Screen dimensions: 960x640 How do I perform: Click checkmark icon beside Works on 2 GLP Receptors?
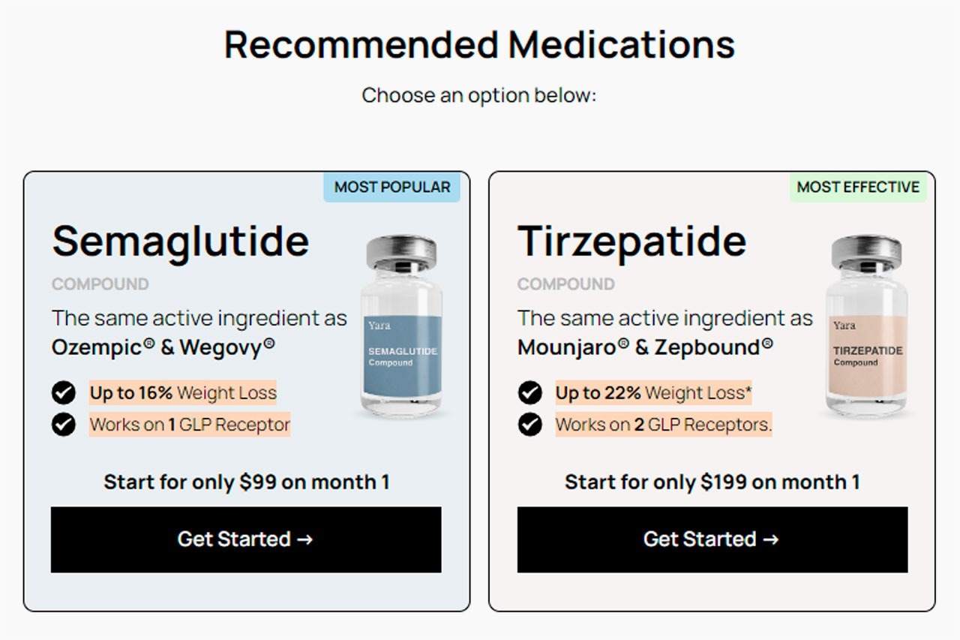(x=530, y=425)
